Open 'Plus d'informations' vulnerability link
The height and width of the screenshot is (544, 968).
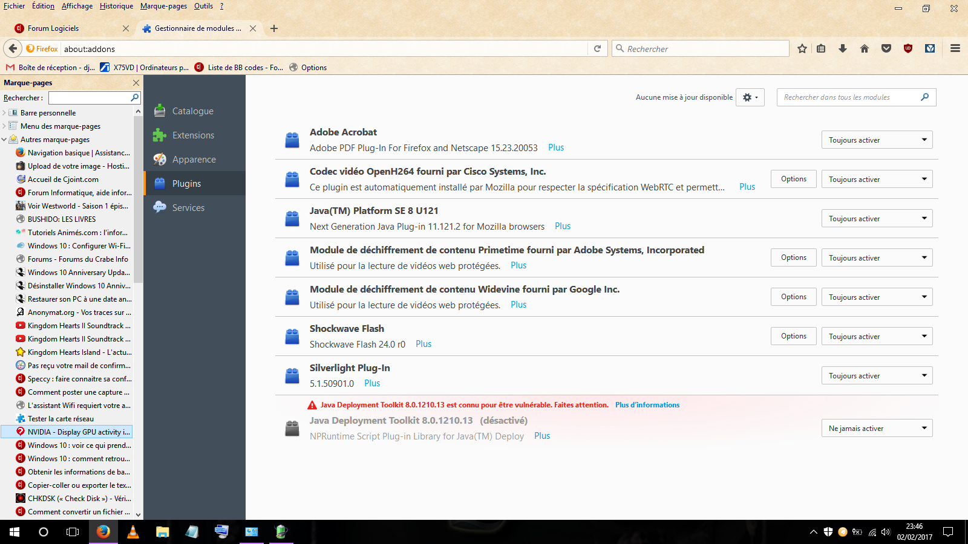647,405
